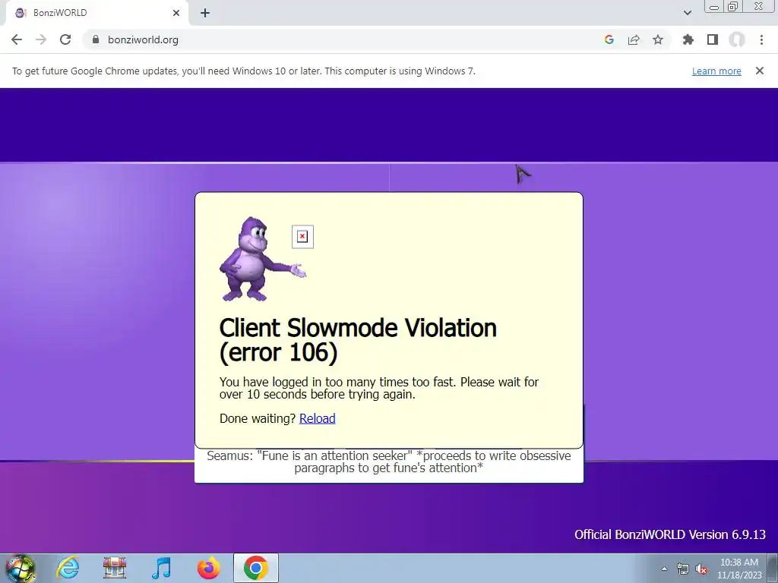Minimize the Chrome window
Screen dimensions: 778x583
pos(714,7)
